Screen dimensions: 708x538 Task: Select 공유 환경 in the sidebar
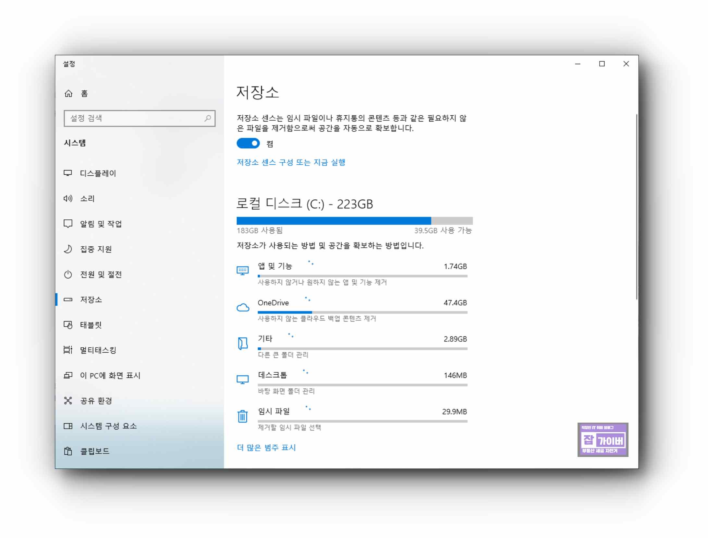(x=96, y=401)
